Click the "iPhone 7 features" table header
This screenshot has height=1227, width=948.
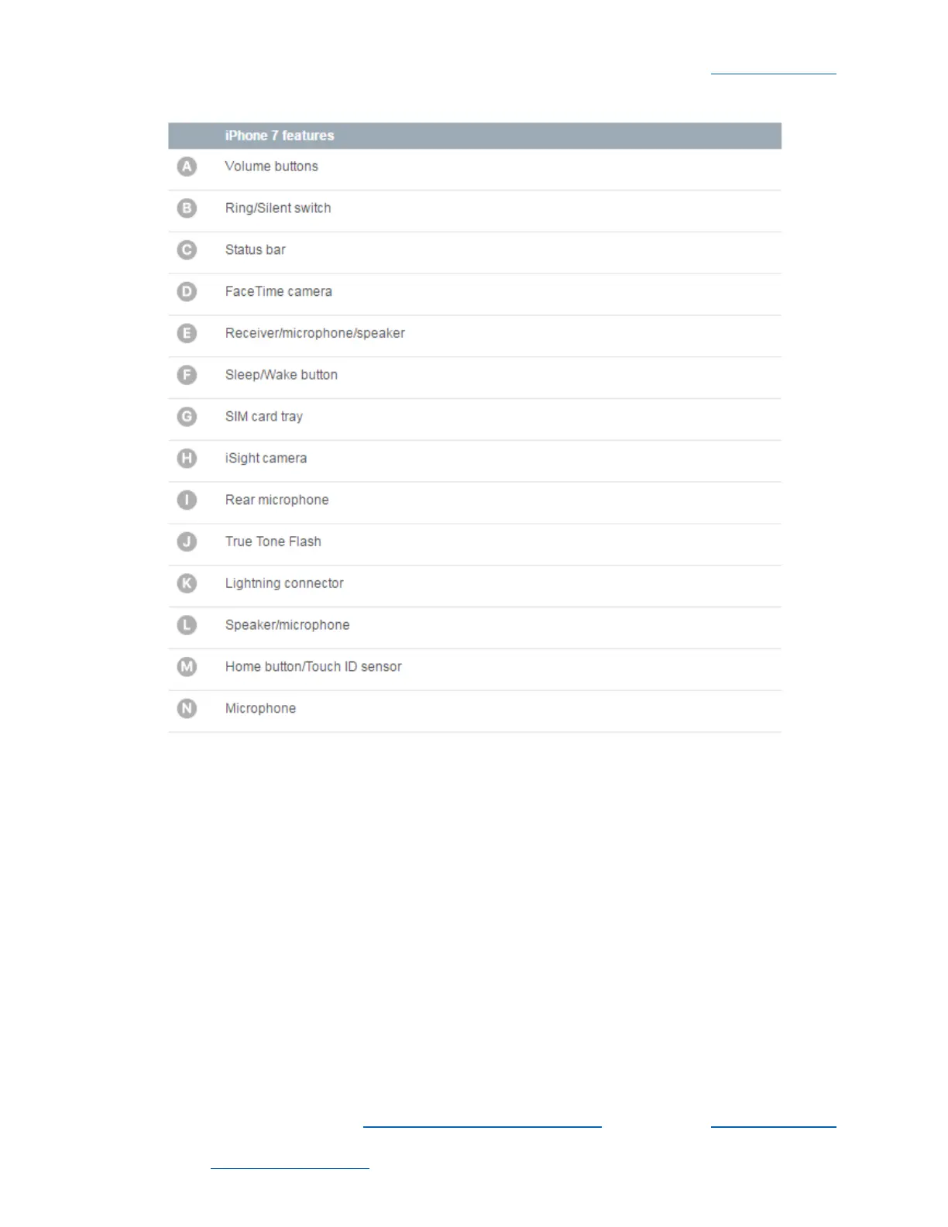coord(280,136)
